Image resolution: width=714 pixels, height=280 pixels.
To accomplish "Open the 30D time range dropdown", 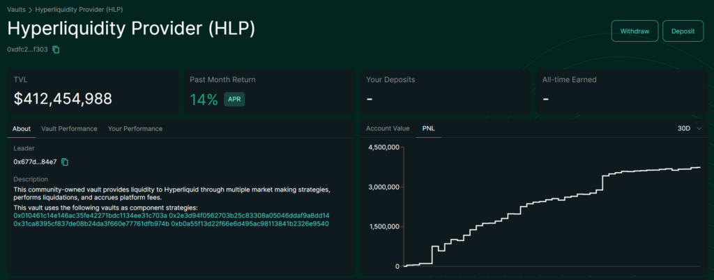I will 690,129.
